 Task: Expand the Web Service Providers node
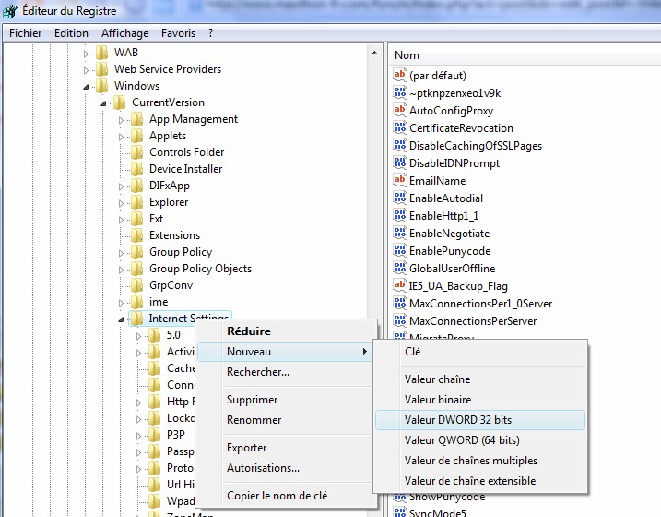86,70
